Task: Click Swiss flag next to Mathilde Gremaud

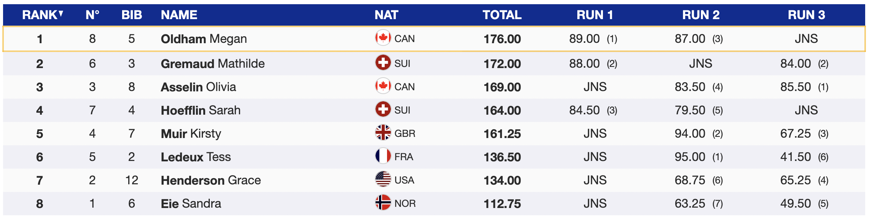Action: pyautogui.click(x=383, y=63)
